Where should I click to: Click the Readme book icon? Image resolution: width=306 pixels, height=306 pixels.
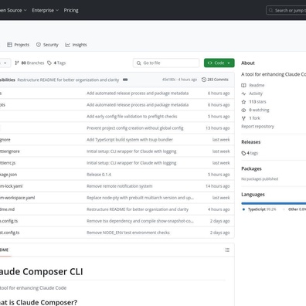point(243,85)
